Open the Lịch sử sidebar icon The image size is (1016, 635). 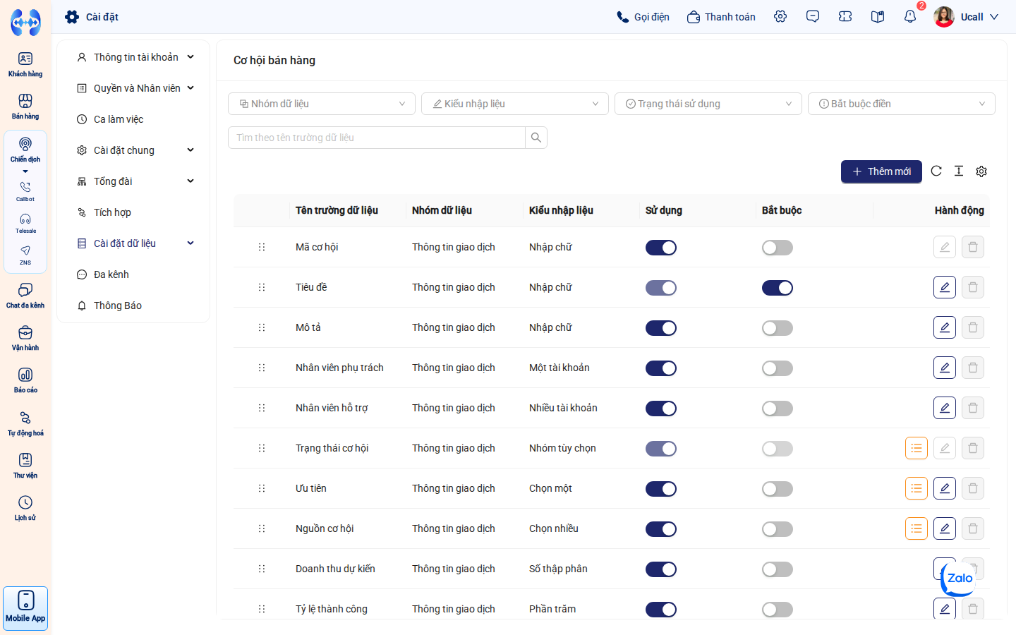click(25, 508)
